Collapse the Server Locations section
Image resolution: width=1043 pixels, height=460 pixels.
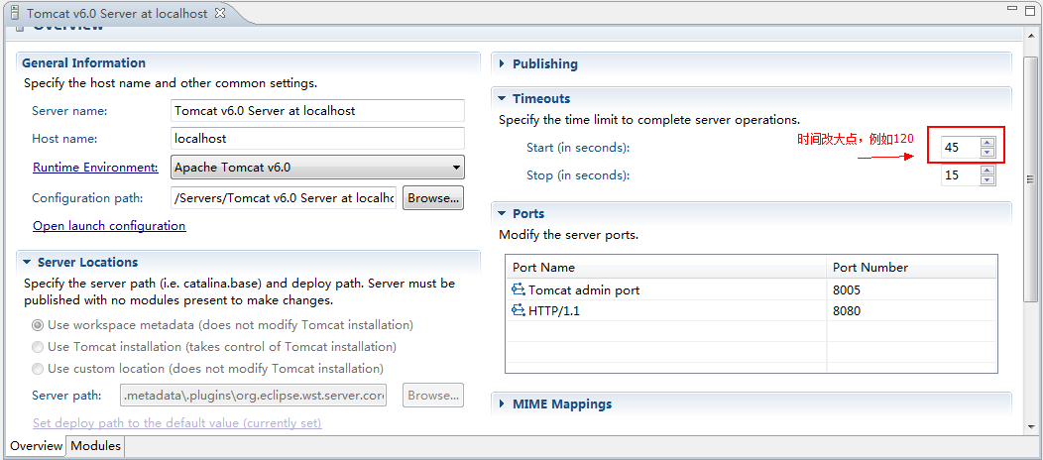point(27,263)
